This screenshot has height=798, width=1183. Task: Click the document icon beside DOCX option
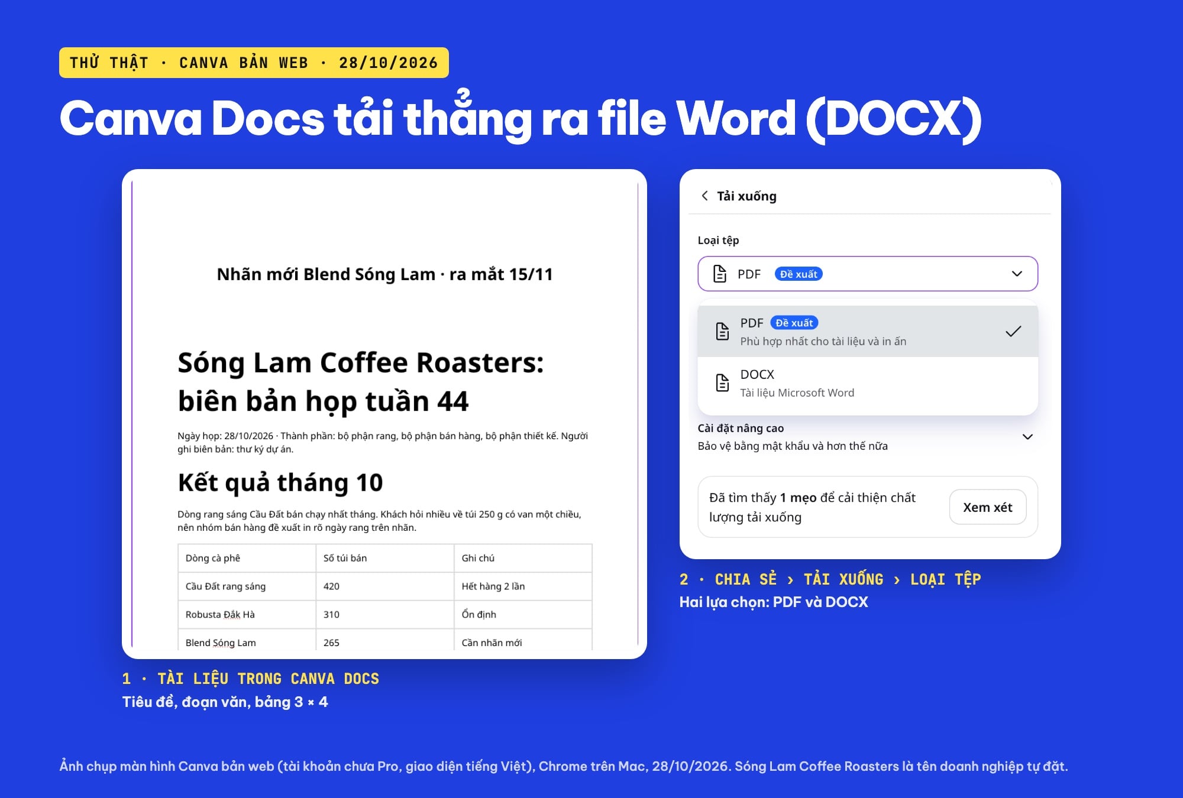pos(722,382)
